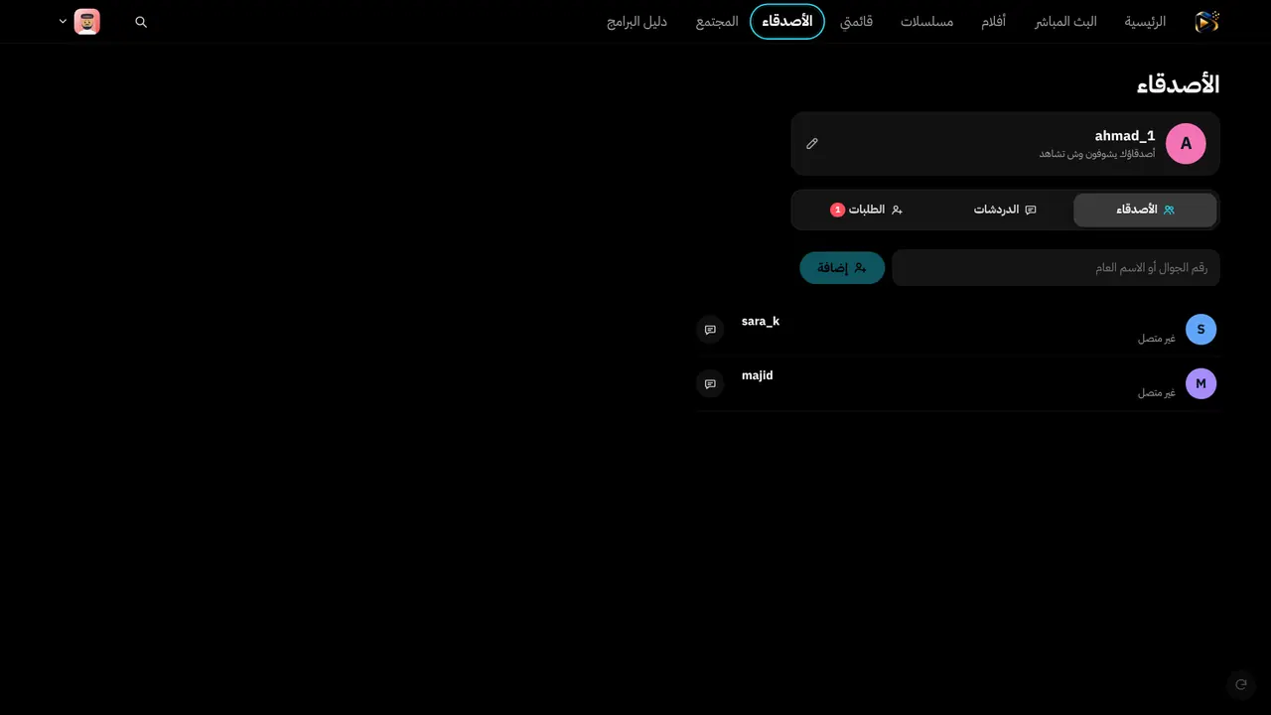
Task: Open chat with sara_k via message icon
Action: point(710,330)
